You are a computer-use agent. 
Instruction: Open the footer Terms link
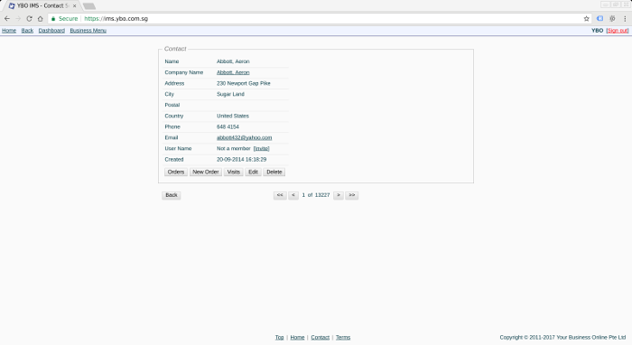[x=343, y=338]
